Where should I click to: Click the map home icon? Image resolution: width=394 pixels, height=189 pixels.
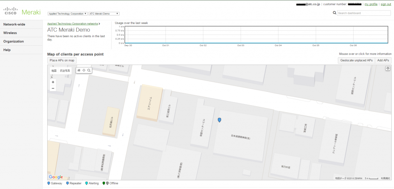pos(79,71)
